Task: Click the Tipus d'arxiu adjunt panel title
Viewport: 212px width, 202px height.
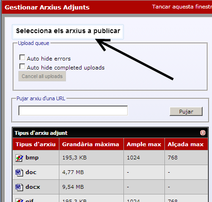Action: (41, 133)
